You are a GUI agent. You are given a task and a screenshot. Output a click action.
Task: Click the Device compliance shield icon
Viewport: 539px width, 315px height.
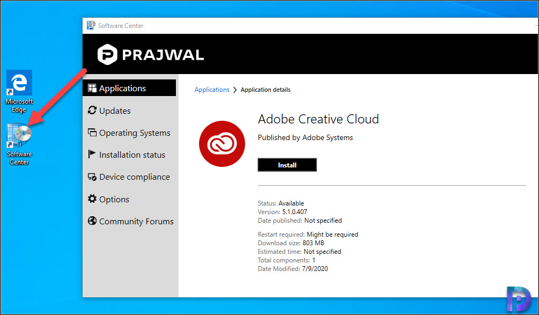pyautogui.click(x=92, y=177)
